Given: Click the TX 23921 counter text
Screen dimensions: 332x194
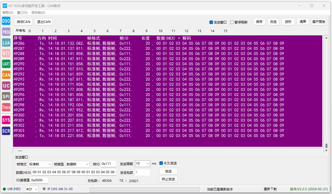Looking at the screenshot, I should pos(129,181).
